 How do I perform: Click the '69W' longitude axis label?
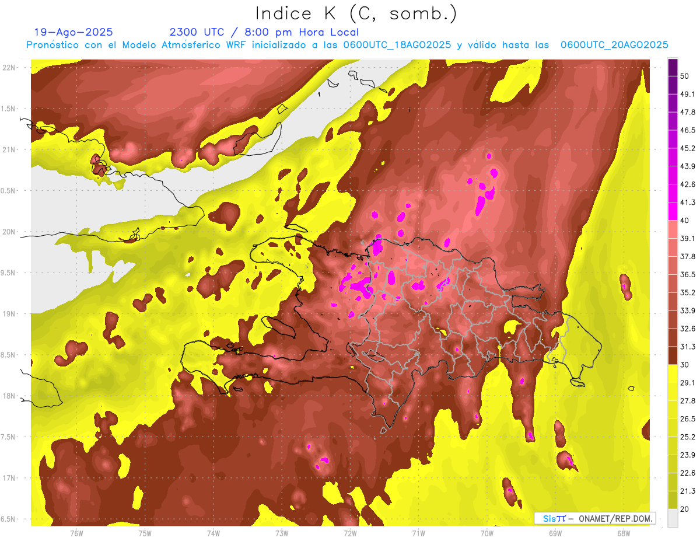click(x=555, y=533)
